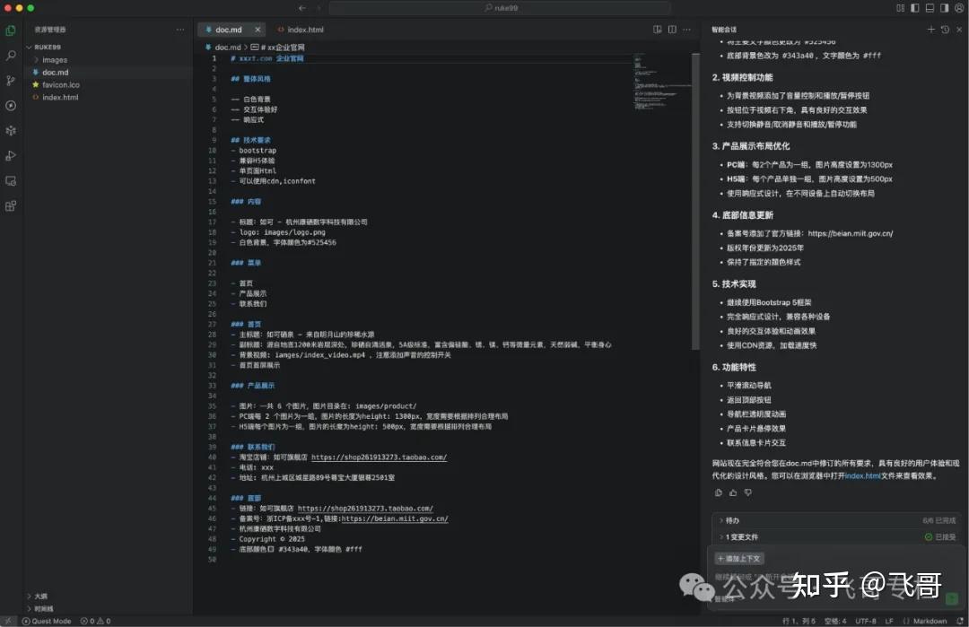The image size is (969, 627).
Task: Open beian.miit.gov.cn link on line 46
Action: pyautogui.click(x=395, y=518)
